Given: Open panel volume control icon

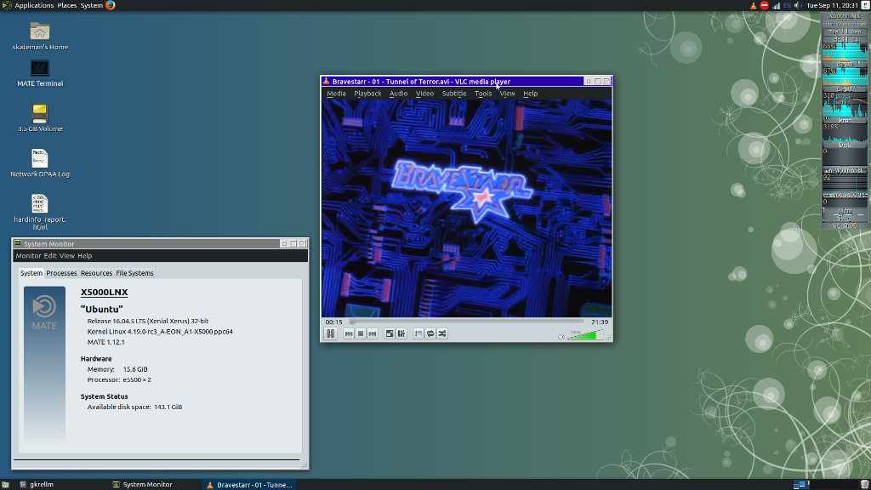Looking at the screenshot, I should pos(798,6).
